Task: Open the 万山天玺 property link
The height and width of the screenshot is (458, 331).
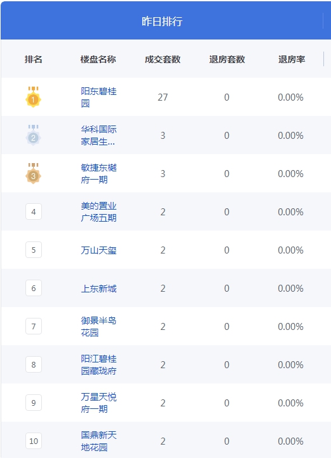Action: pyautogui.click(x=98, y=250)
